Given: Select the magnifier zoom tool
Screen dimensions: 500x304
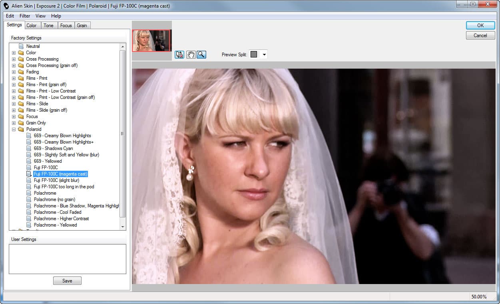Looking at the screenshot, I should (x=201, y=55).
